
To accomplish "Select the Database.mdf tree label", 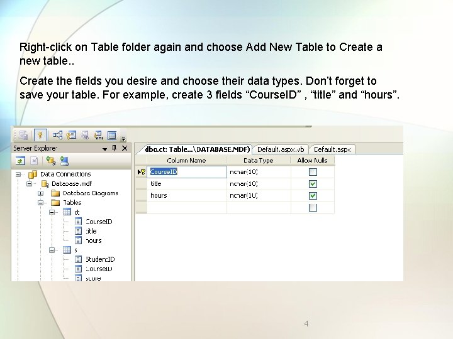I will tap(72, 183).
